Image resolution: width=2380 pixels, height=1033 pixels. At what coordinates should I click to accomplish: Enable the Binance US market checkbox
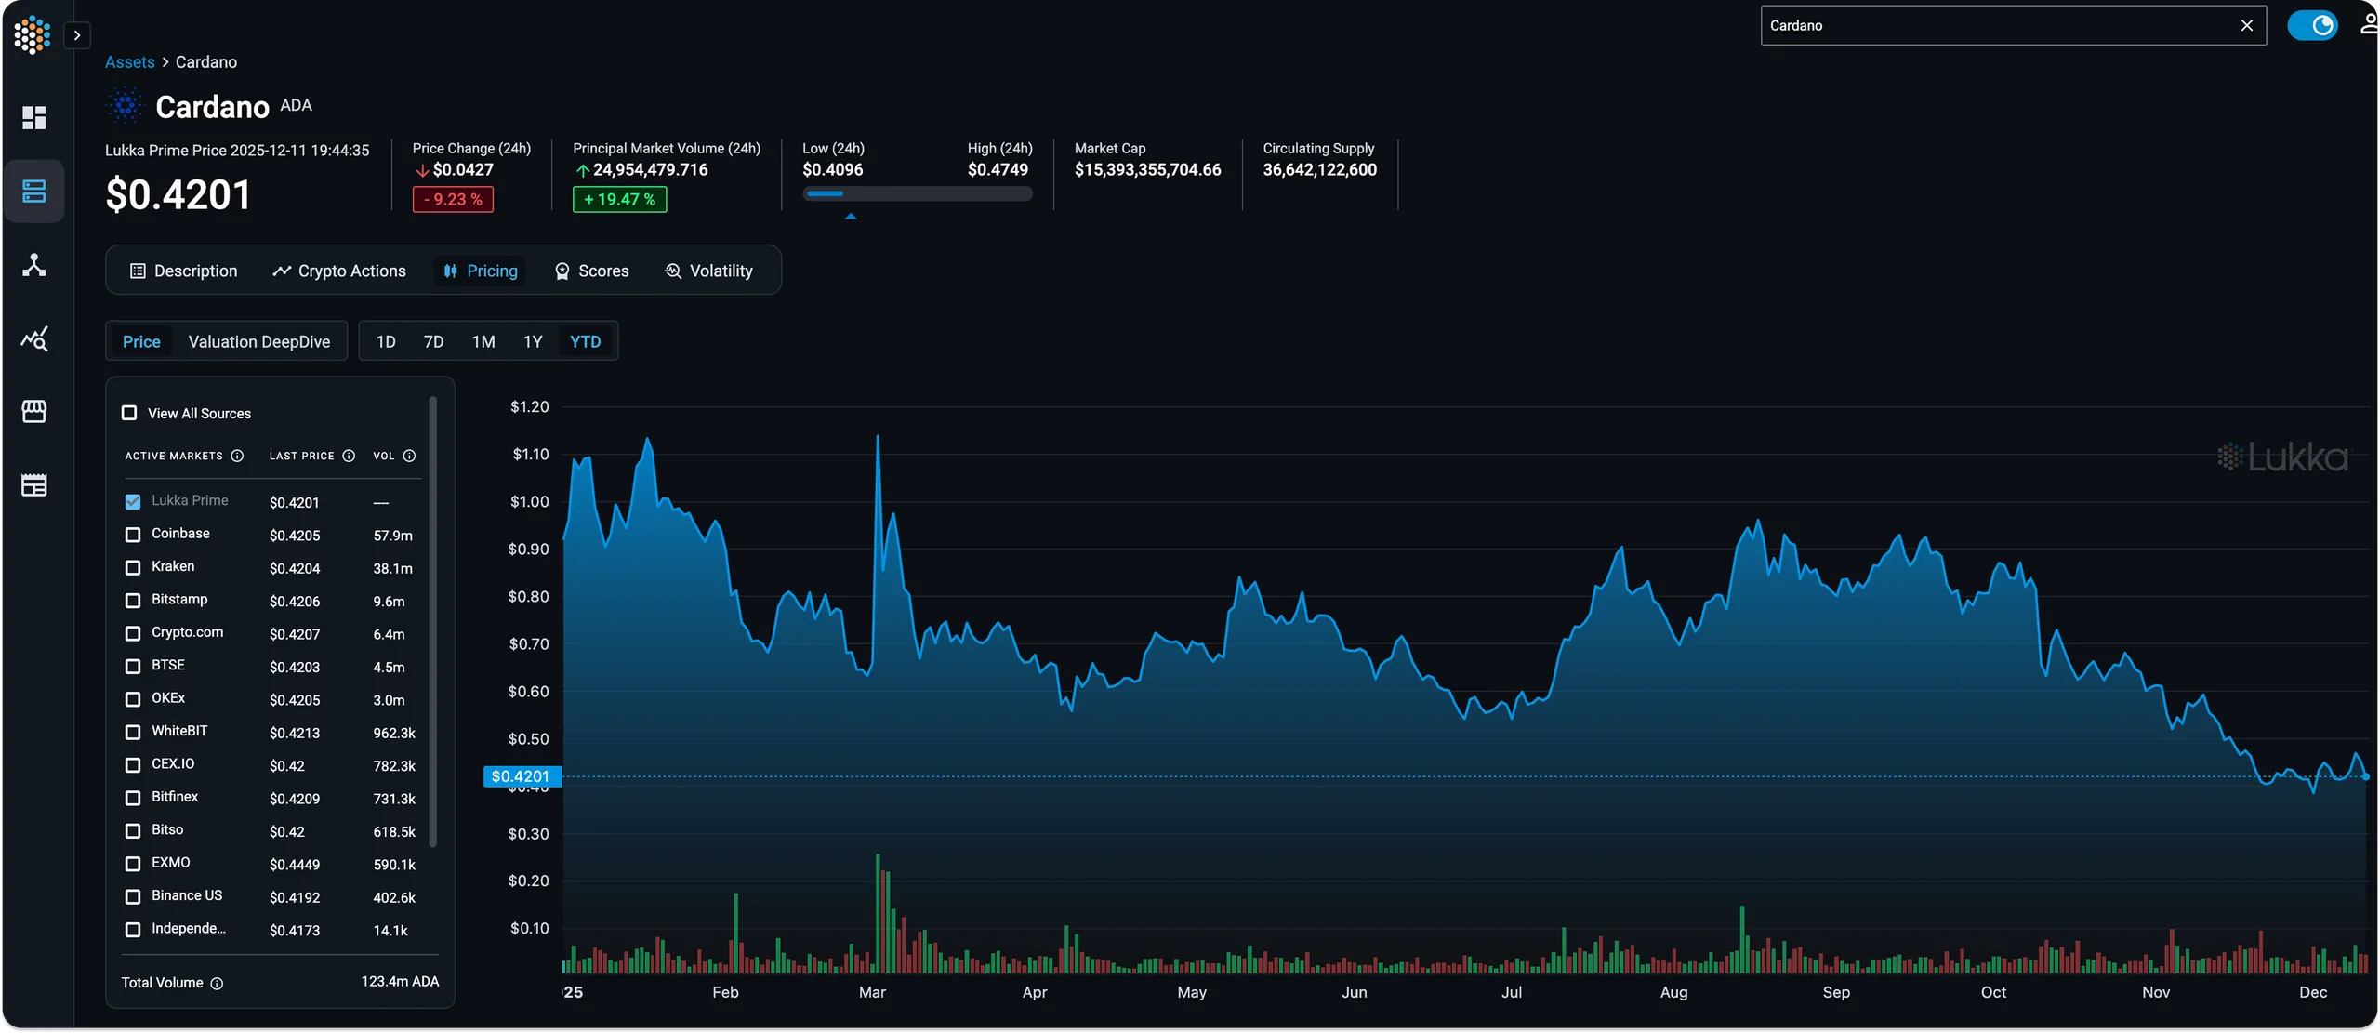(x=133, y=897)
